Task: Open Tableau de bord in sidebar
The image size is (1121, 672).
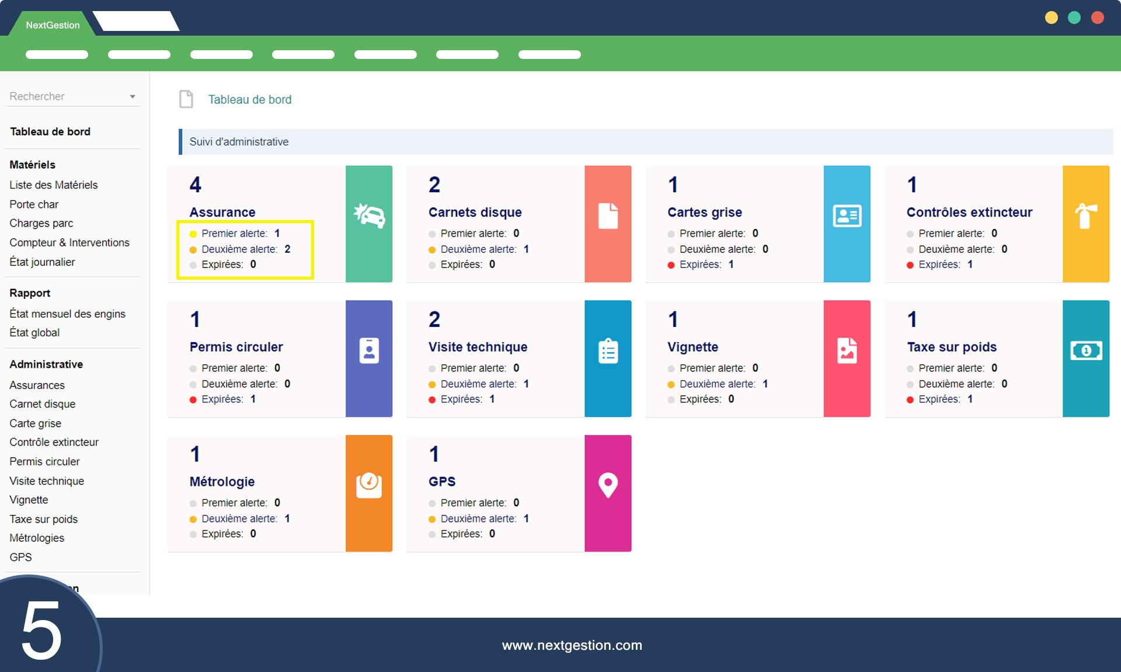Action: [50, 131]
